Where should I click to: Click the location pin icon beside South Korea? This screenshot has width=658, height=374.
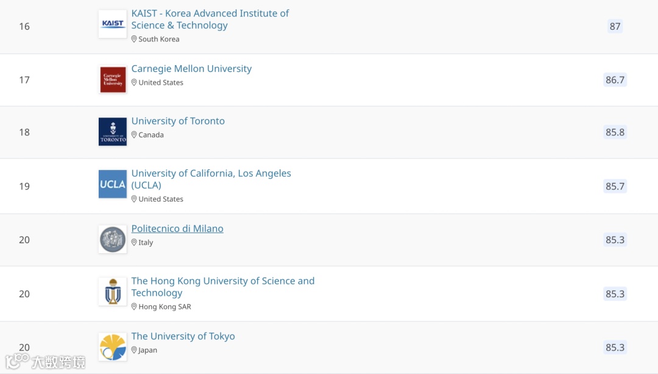click(134, 39)
